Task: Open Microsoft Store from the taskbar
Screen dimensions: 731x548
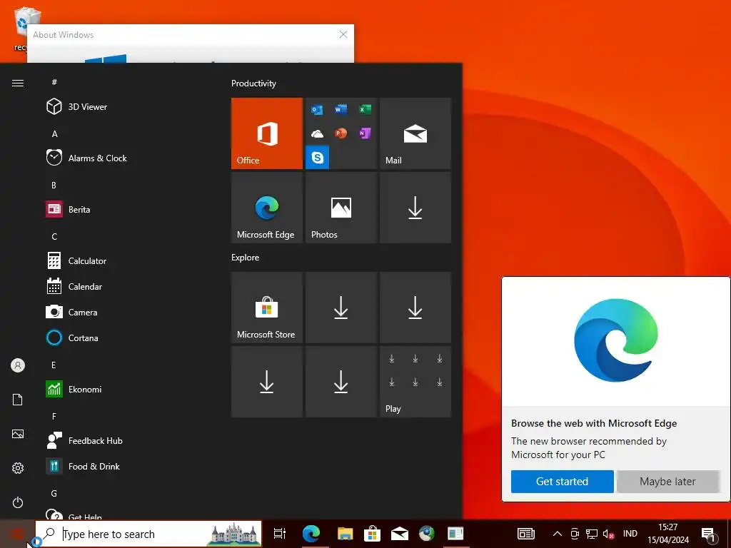Action: pos(372,534)
